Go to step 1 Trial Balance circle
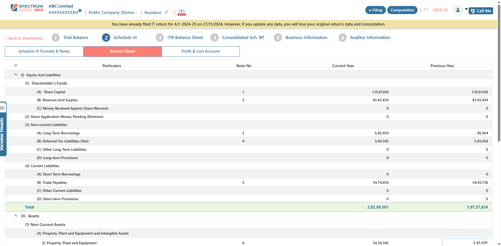501x246 pixels. [56, 38]
